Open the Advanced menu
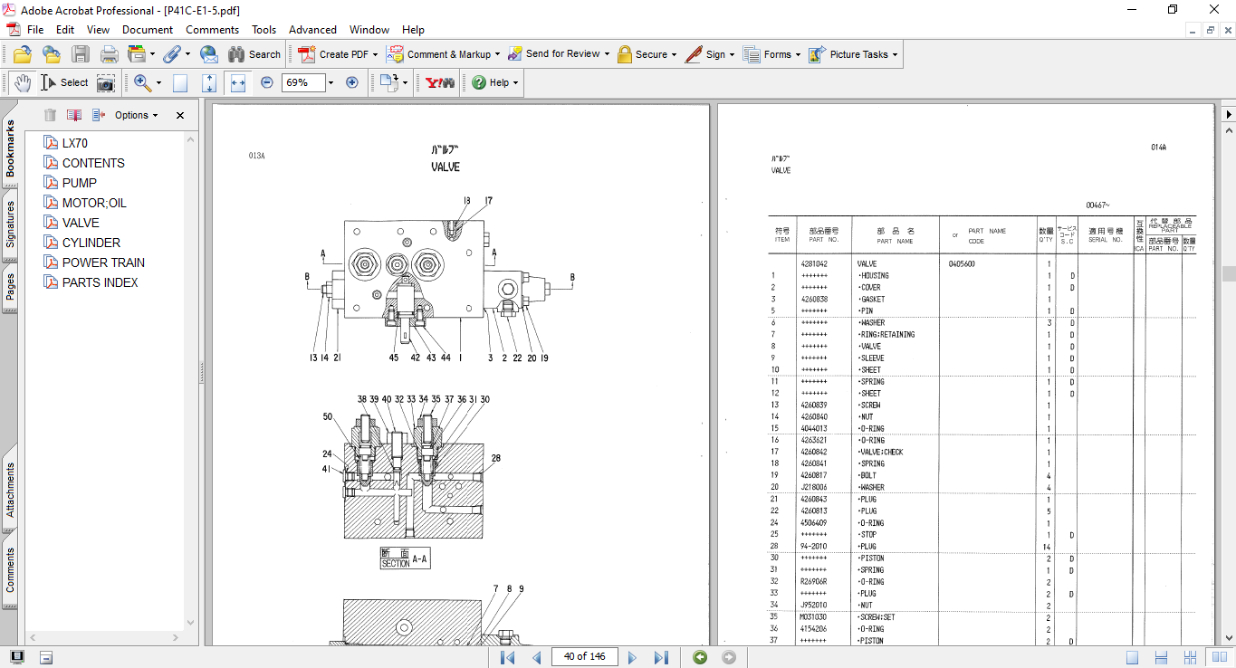1236x668 pixels. pos(312,30)
